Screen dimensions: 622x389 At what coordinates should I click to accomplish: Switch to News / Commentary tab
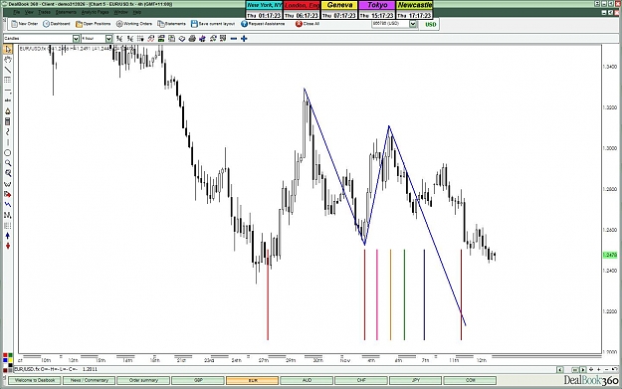point(89,380)
